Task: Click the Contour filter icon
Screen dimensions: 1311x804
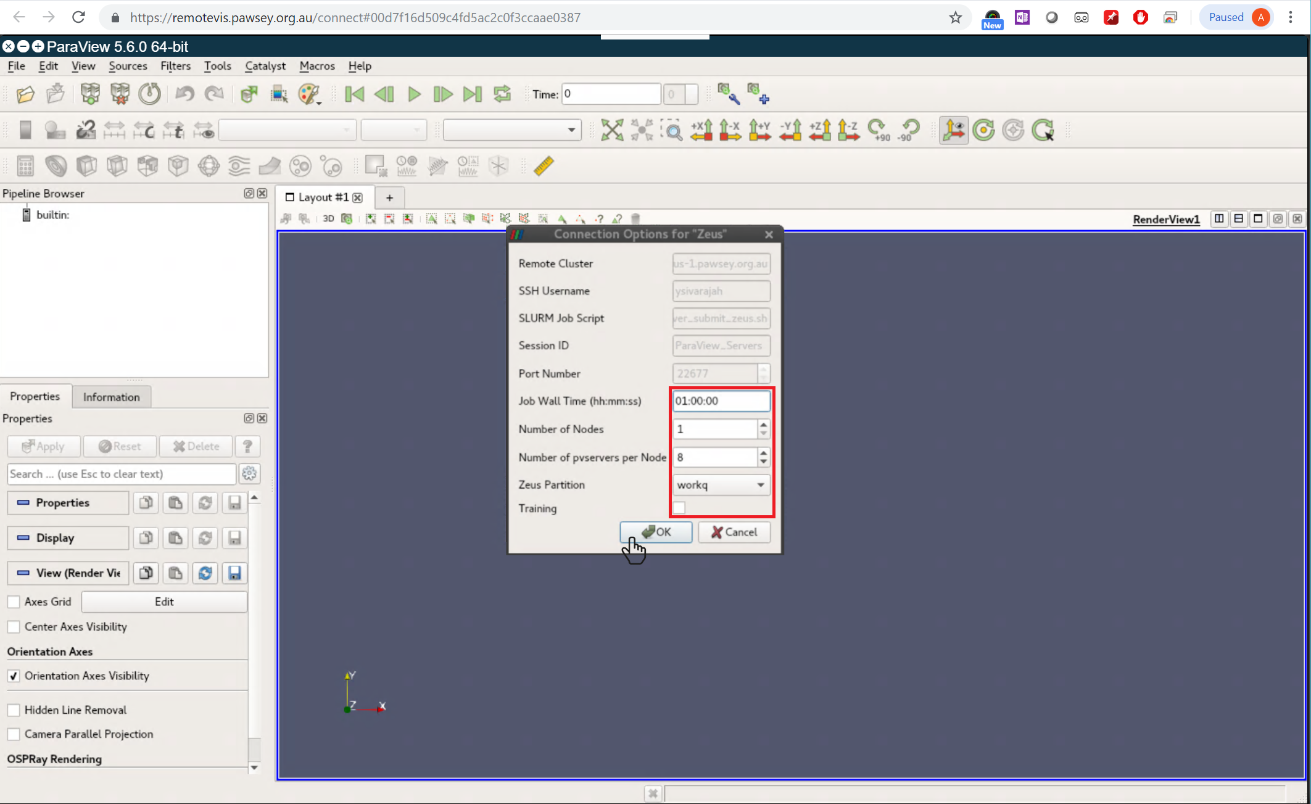Action: tap(56, 166)
